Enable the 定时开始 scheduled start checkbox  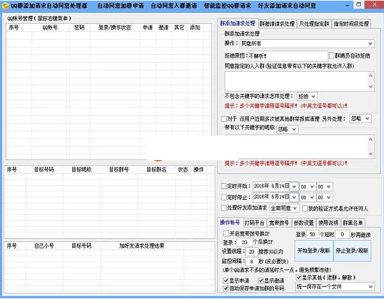click(x=223, y=186)
